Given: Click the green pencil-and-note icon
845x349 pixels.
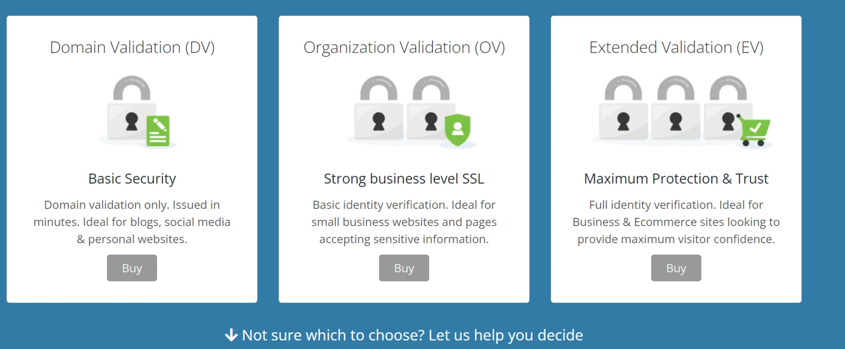Looking at the screenshot, I should pos(158,130).
